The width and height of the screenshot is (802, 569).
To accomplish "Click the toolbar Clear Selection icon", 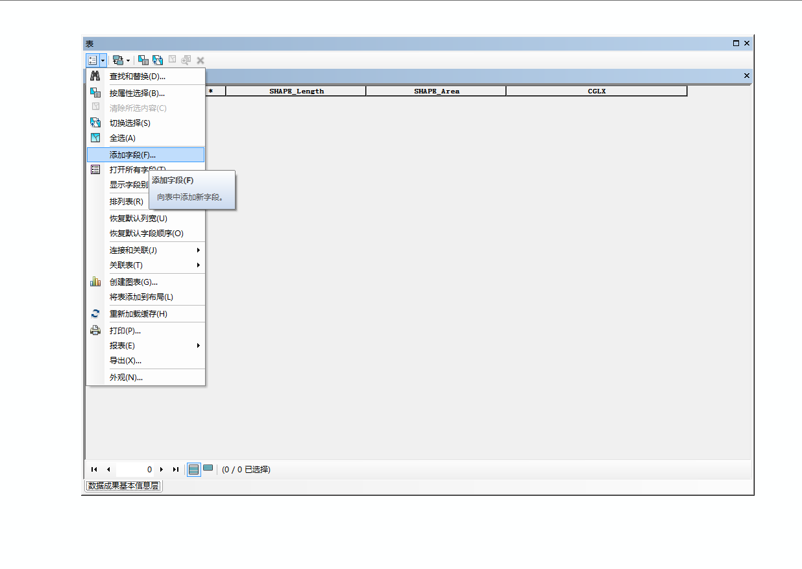I will [172, 60].
